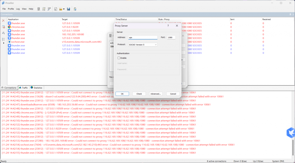This screenshot has width=295, height=163.
Task: Click the downloadsdkserver.exe log line
Action: click(106, 104)
